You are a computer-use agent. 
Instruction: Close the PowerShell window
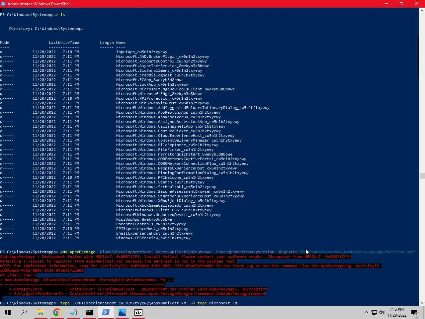point(417,4)
